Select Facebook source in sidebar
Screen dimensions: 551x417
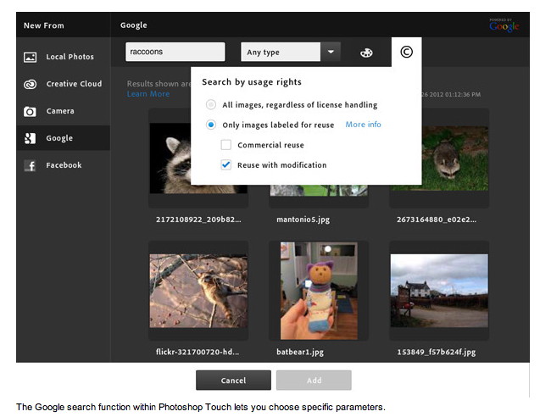[64, 165]
